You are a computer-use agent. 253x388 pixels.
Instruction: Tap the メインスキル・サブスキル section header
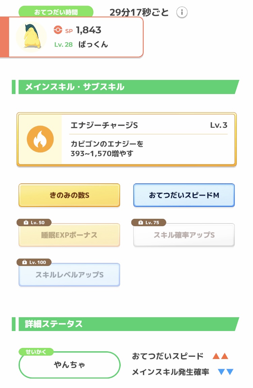point(125,87)
